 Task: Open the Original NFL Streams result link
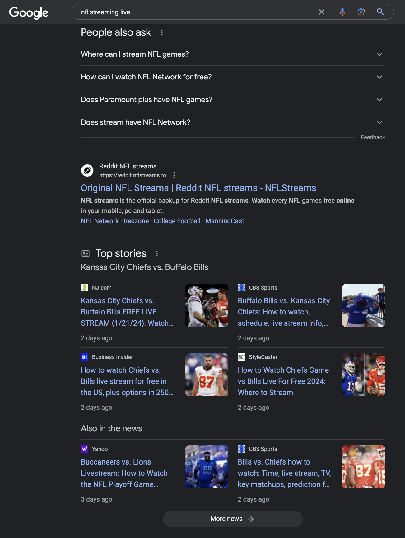click(x=198, y=188)
